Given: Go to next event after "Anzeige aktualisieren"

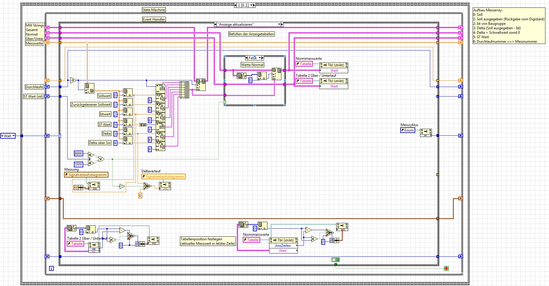Looking at the screenshot, I should [282, 25].
